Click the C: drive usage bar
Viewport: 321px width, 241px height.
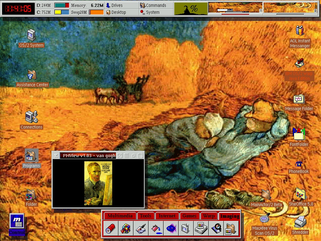tap(62, 12)
